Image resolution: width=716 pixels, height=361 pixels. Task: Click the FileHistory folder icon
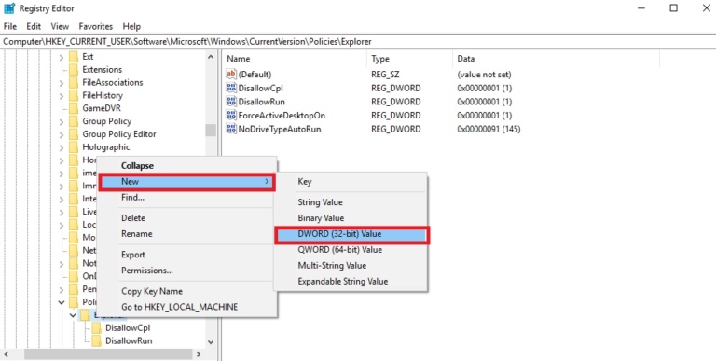[x=74, y=95]
